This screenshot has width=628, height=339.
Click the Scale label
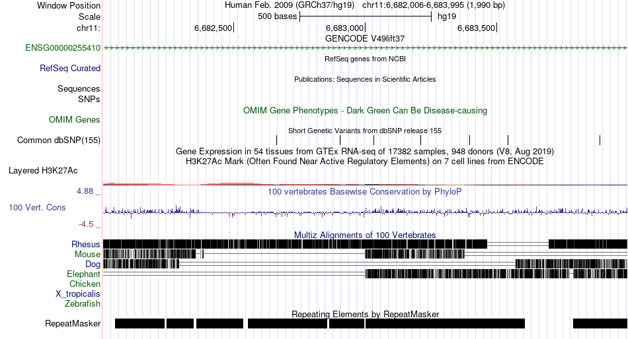coord(89,16)
